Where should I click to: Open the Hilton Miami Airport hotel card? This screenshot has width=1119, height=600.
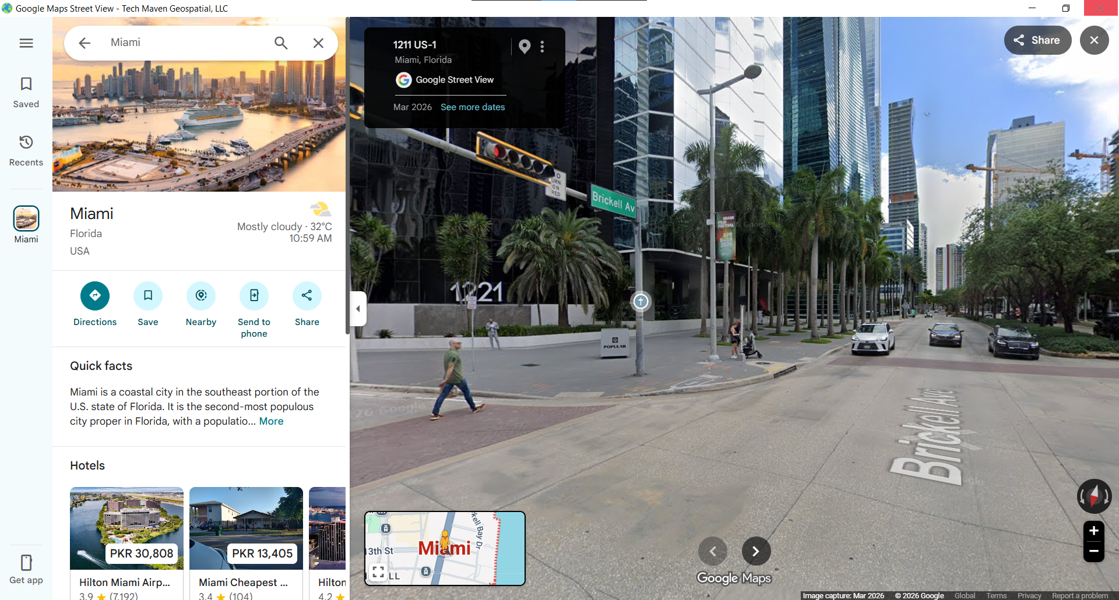pyautogui.click(x=126, y=543)
